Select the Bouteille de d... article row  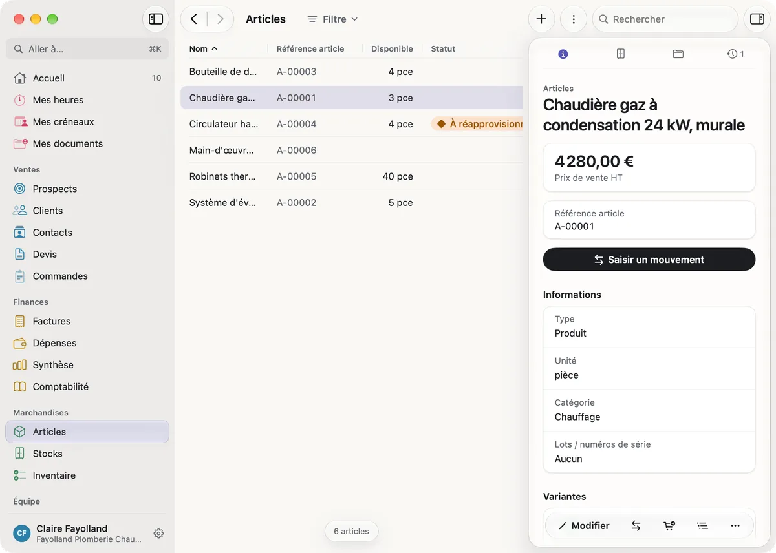[x=351, y=72]
